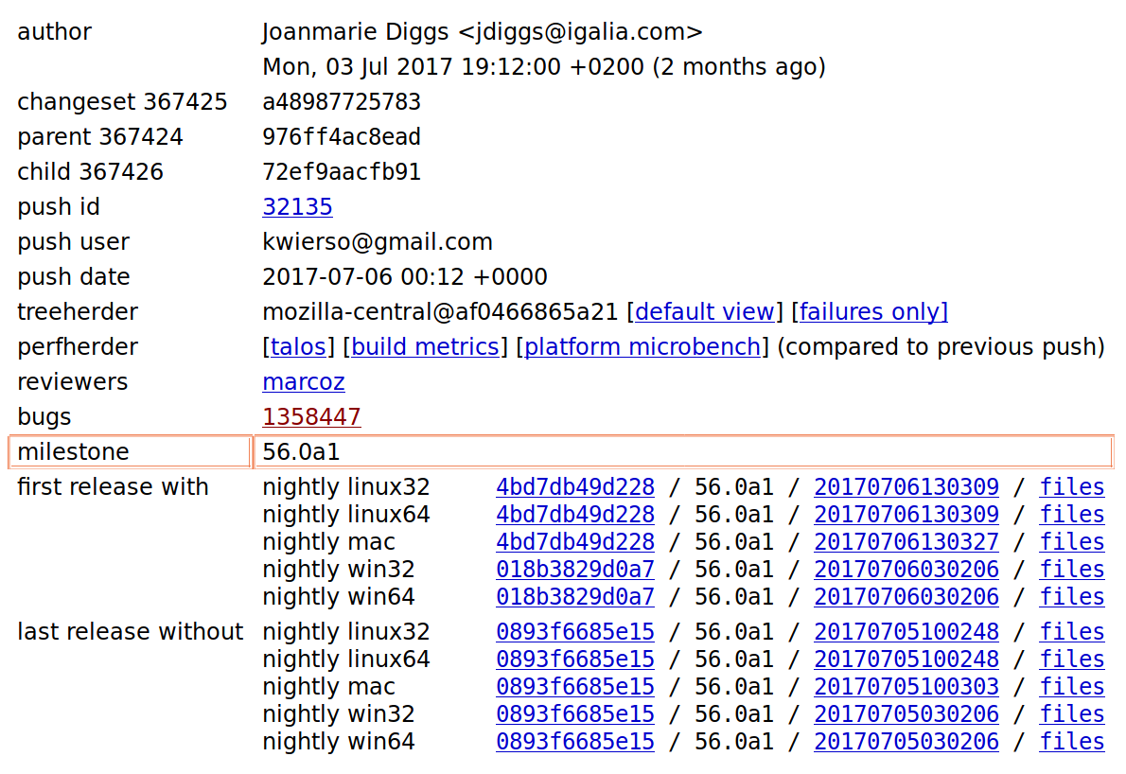Open treeherder failures only link
The image size is (1126, 774).
point(873,311)
